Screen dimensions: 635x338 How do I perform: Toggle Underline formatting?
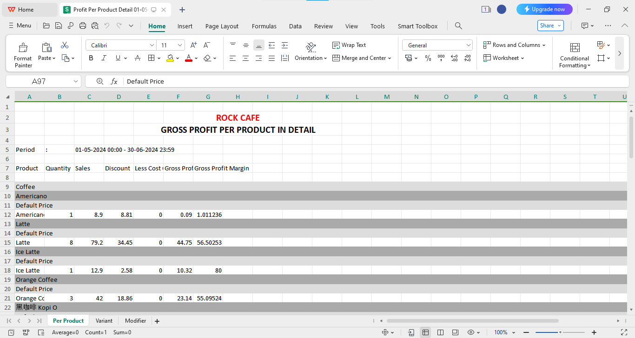[x=118, y=58]
